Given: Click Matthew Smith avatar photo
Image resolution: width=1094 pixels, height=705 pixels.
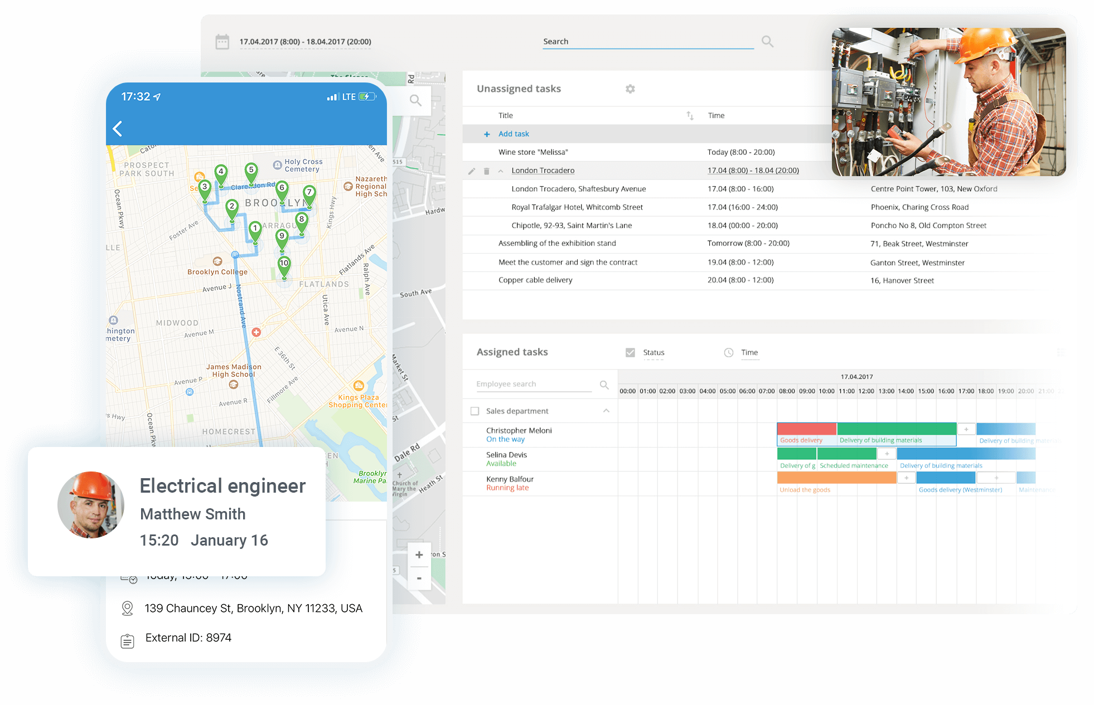Looking at the screenshot, I should 91,505.
